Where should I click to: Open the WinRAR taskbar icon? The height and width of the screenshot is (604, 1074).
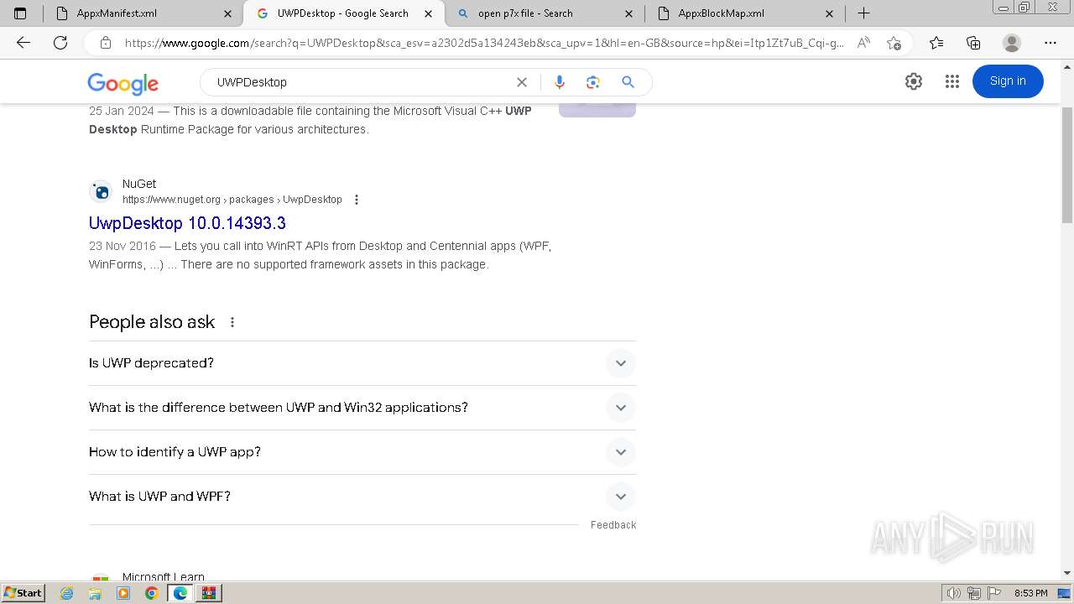208,593
